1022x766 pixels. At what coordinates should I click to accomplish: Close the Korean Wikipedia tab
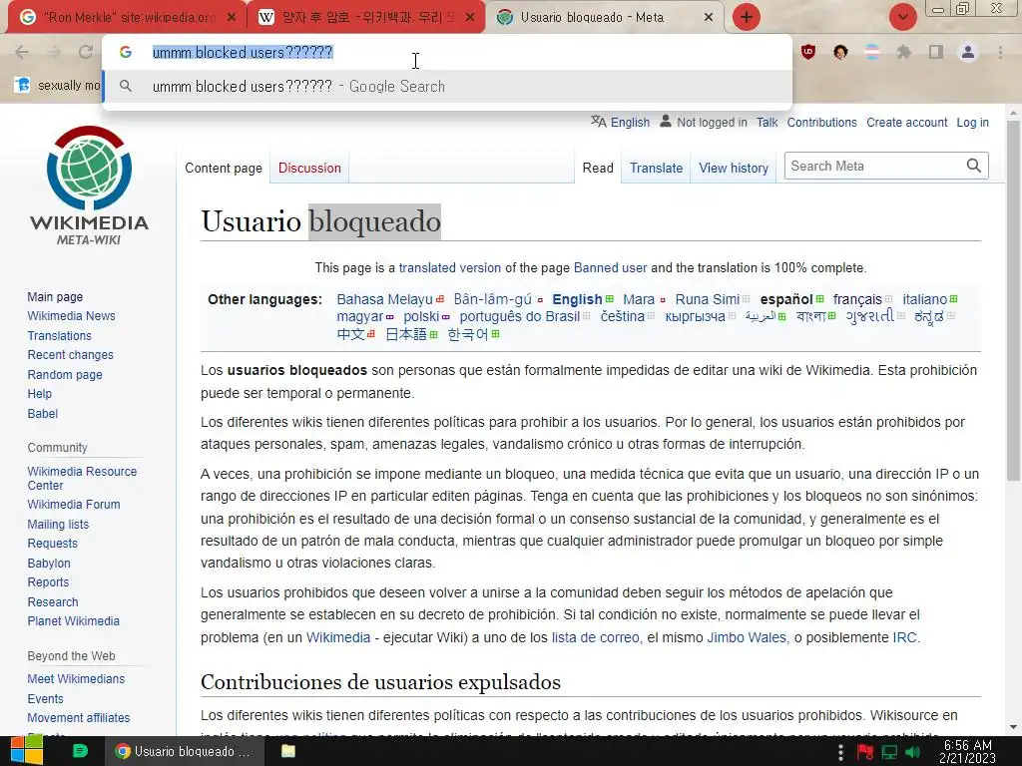tap(470, 18)
